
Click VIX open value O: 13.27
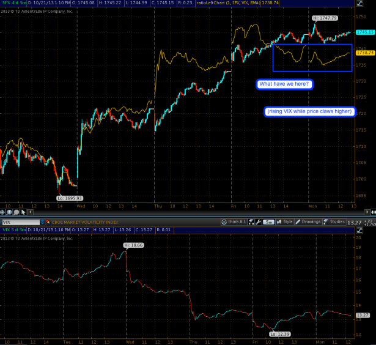pos(80,230)
